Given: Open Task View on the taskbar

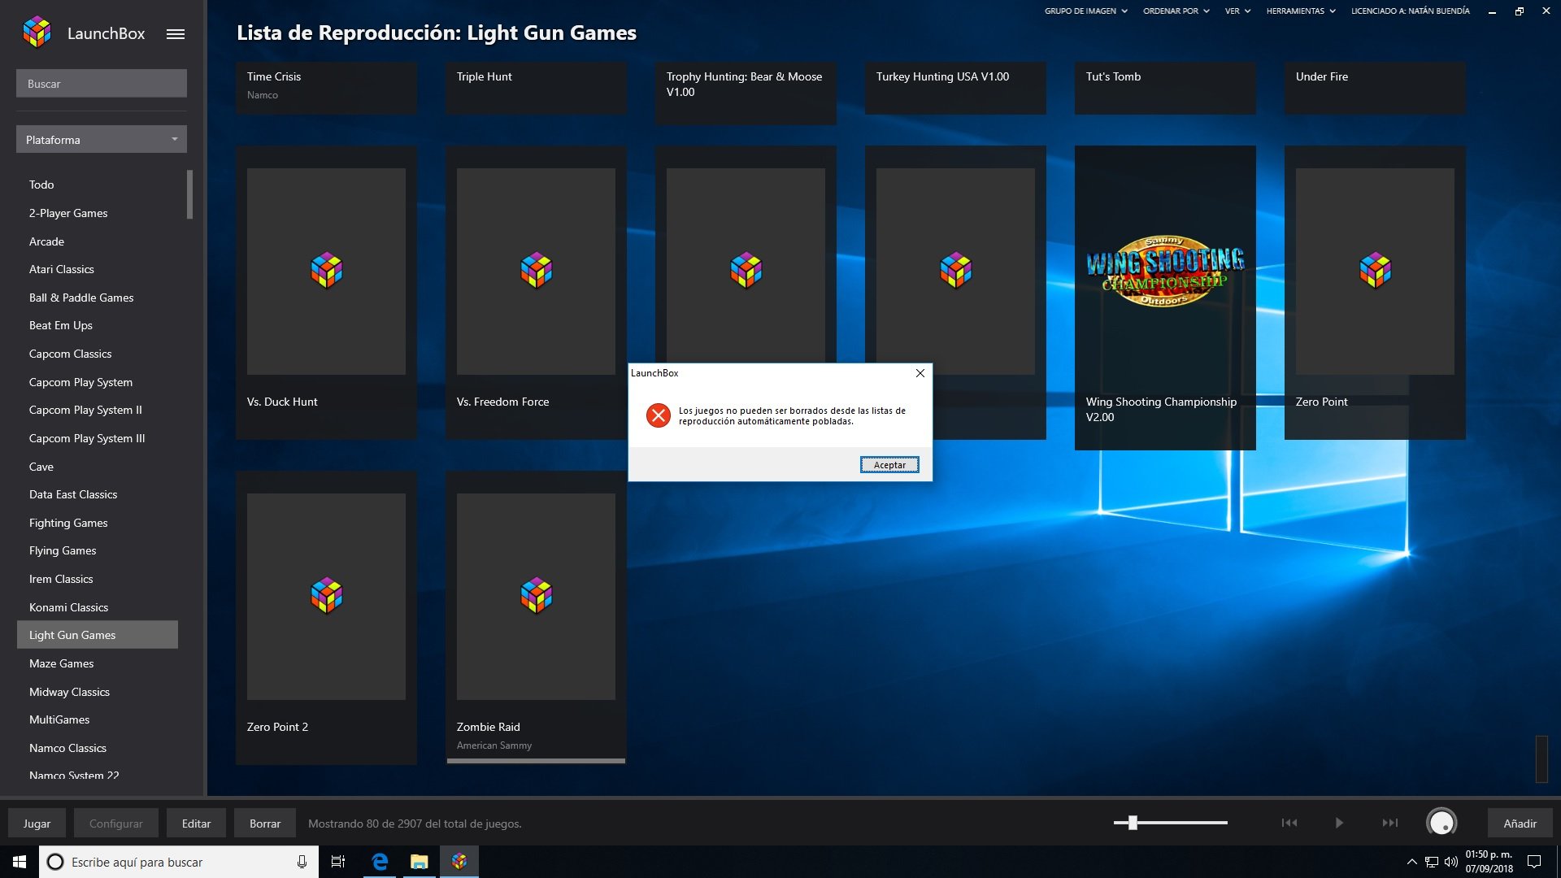Looking at the screenshot, I should point(338,862).
